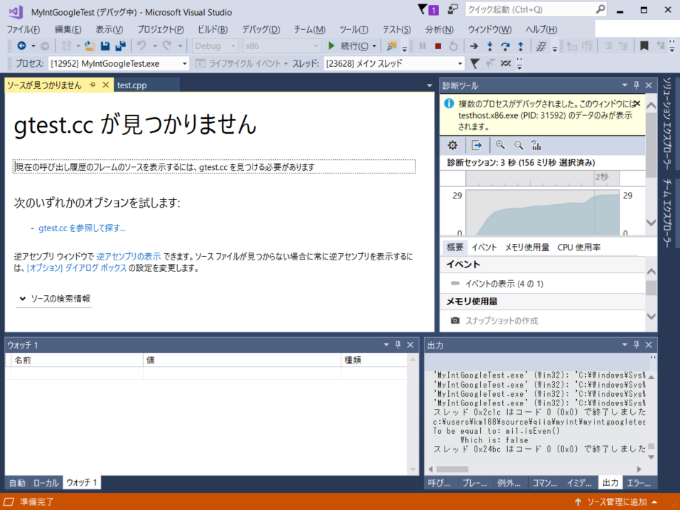Click the Navigate Backward arrow icon
680x510 pixels.
[x=21, y=46]
